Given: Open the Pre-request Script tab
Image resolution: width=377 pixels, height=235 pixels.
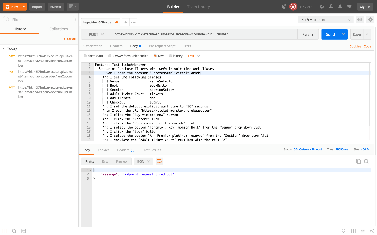Looking at the screenshot, I should coord(162,46).
